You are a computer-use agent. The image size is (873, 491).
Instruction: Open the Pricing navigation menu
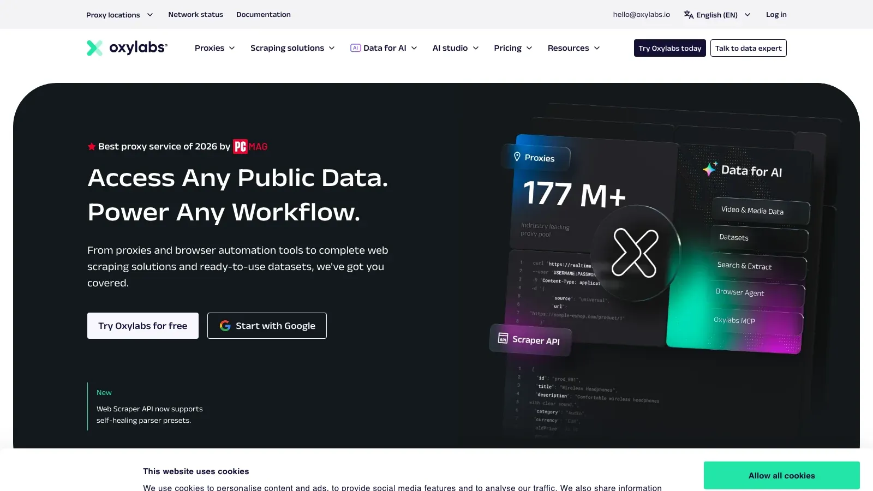(513, 48)
